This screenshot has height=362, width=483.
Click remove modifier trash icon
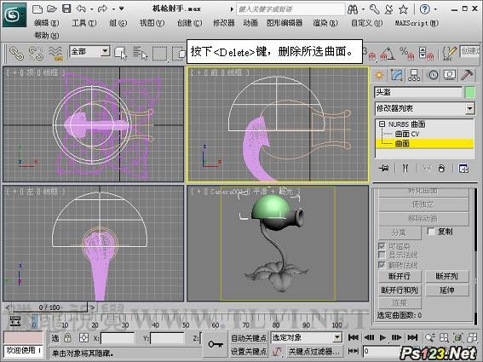pos(441,169)
